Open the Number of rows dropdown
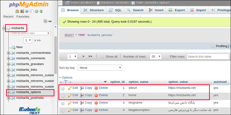Image resolution: width=231 pixels, height=115 pixels. [156, 56]
